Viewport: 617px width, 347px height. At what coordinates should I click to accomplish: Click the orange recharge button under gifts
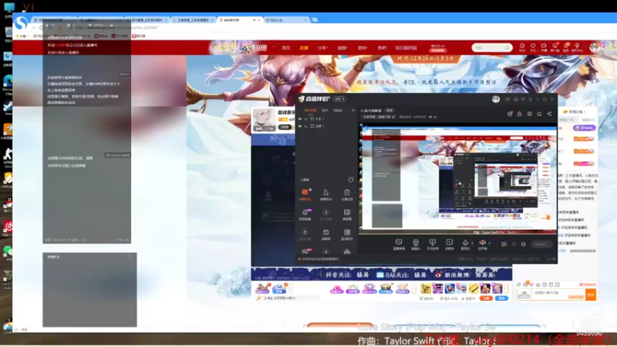pyautogui.click(x=486, y=298)
